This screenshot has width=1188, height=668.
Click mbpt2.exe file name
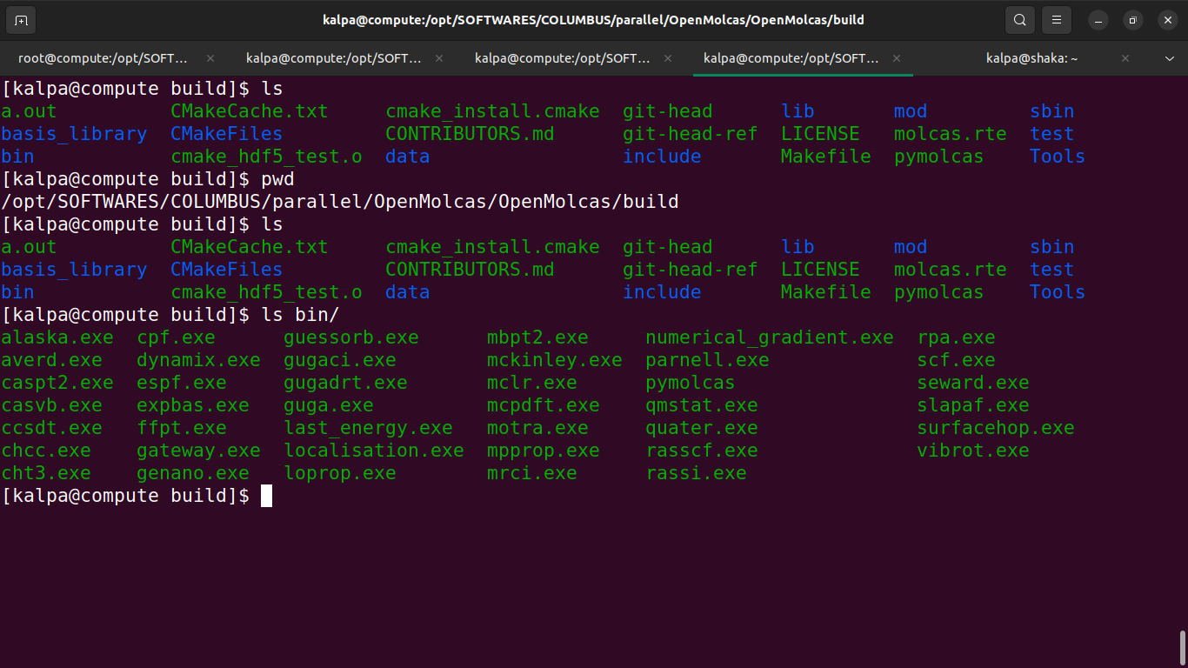point(538,337)
